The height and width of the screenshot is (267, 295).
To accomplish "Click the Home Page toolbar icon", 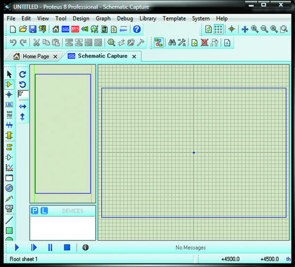I will (x=56, y=29).
